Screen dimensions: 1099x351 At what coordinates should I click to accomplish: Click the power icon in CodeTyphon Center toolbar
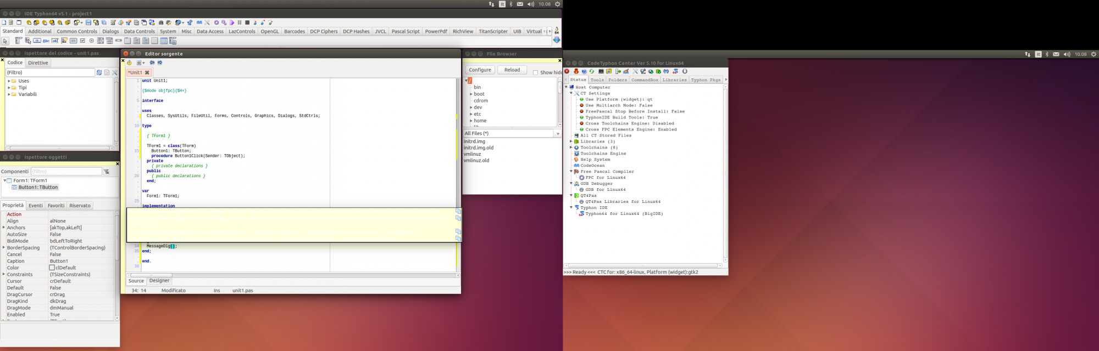point(685,71)
